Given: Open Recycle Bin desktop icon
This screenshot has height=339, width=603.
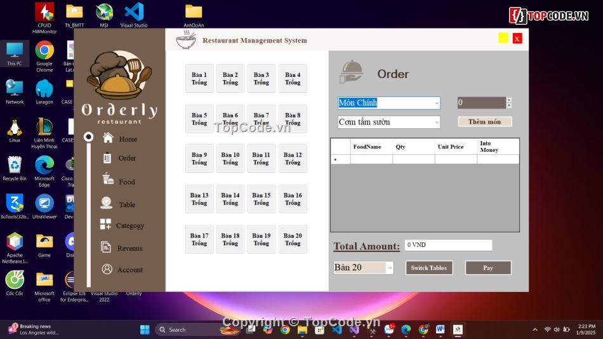Looking at the screenshot, I should tap(15, 168).
